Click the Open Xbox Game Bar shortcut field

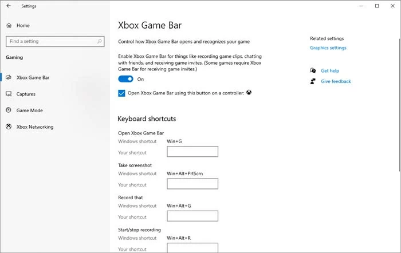pyautogui.click(x=192, y=152)
